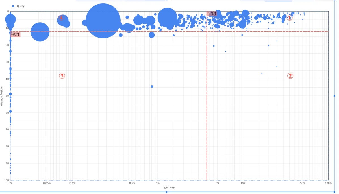339x194 pixels.
Task: Click the 1% tick on the x-axis
Action: click(x=158, y=183)
